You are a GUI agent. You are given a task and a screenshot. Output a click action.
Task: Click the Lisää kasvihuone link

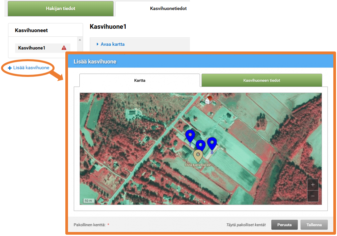29,68
